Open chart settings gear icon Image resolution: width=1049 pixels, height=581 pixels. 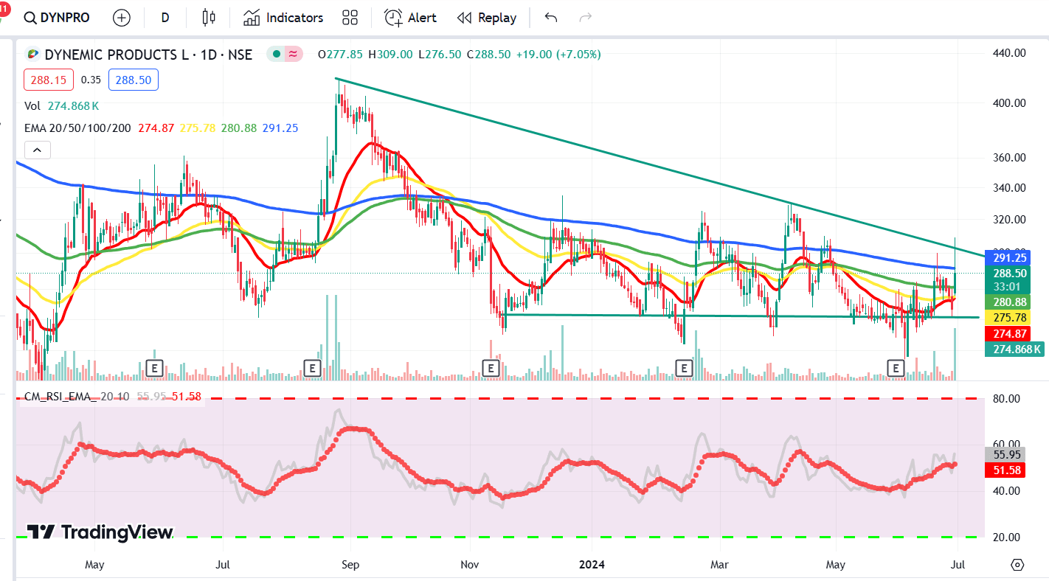pos(1018,565)
